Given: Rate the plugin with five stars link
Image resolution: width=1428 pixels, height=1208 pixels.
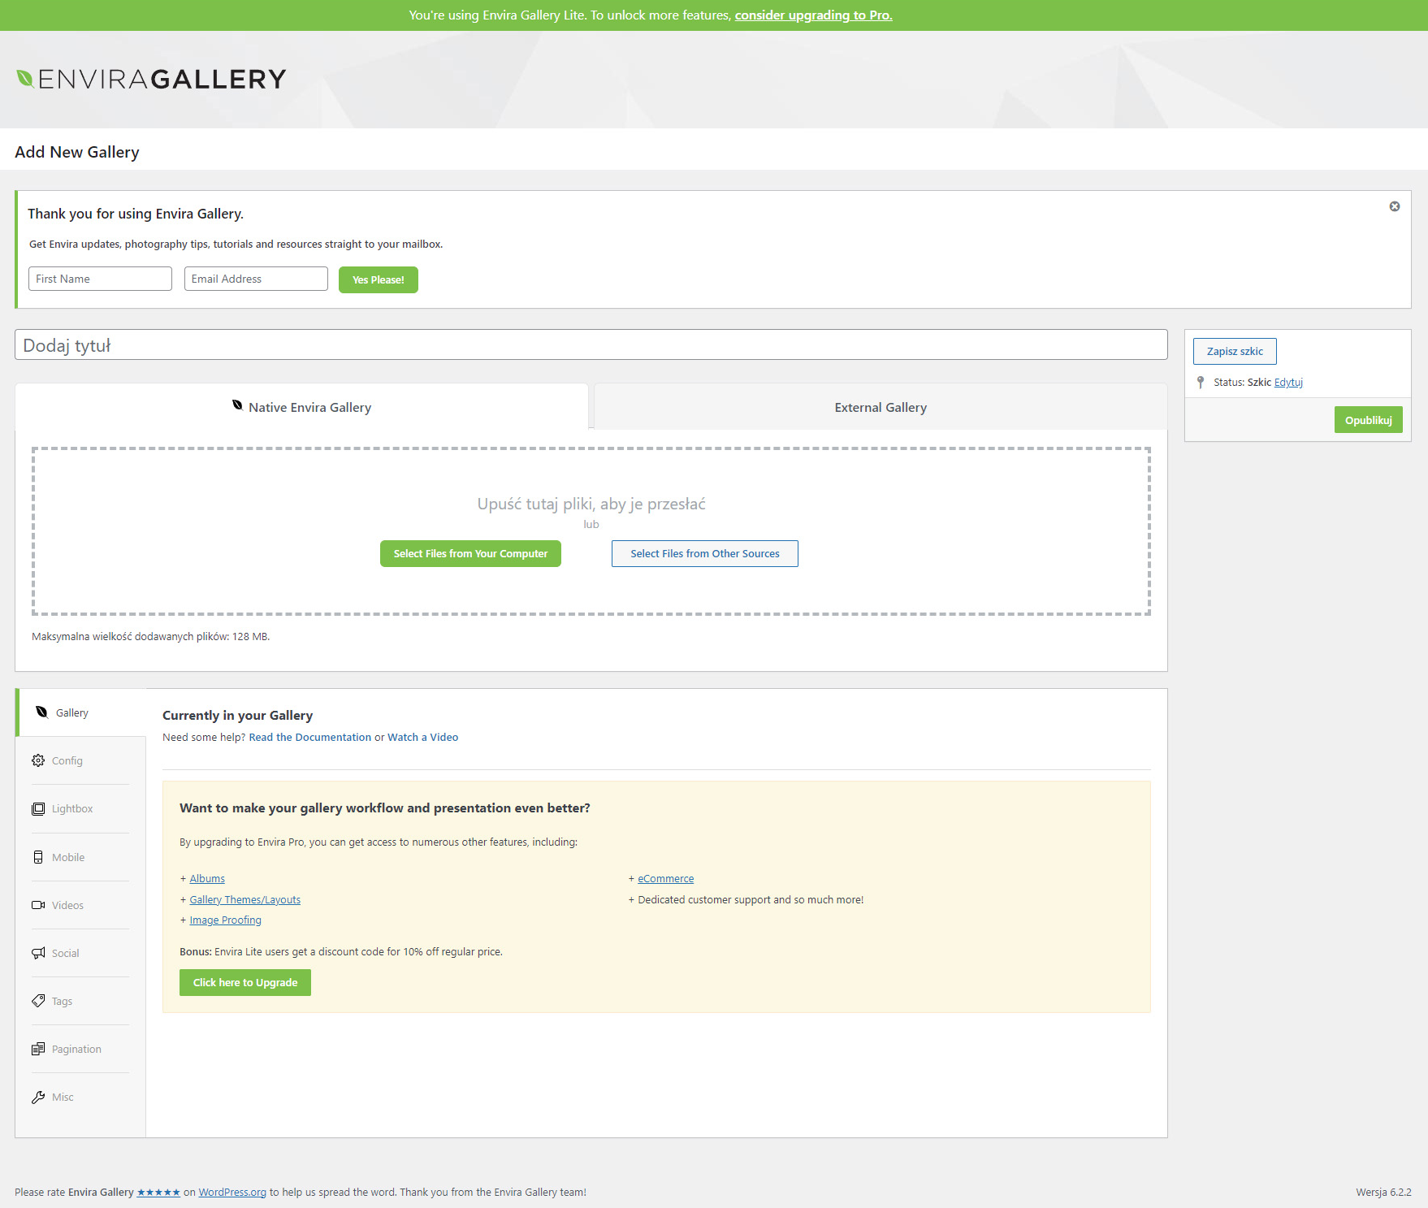Looking at the screenshot, I should click(x=158, y=1193).
